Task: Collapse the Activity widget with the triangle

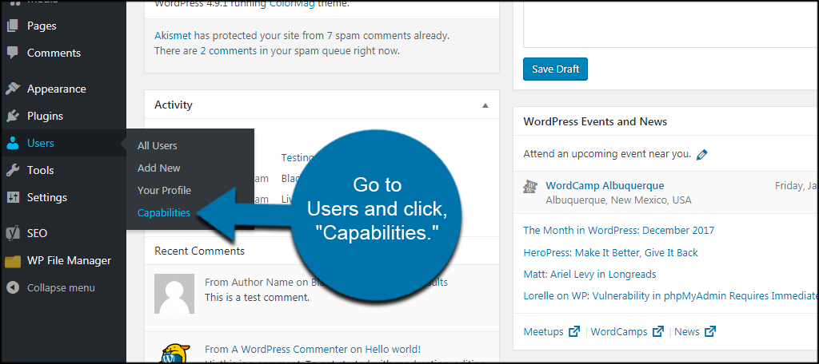Action: coord(485,105)
